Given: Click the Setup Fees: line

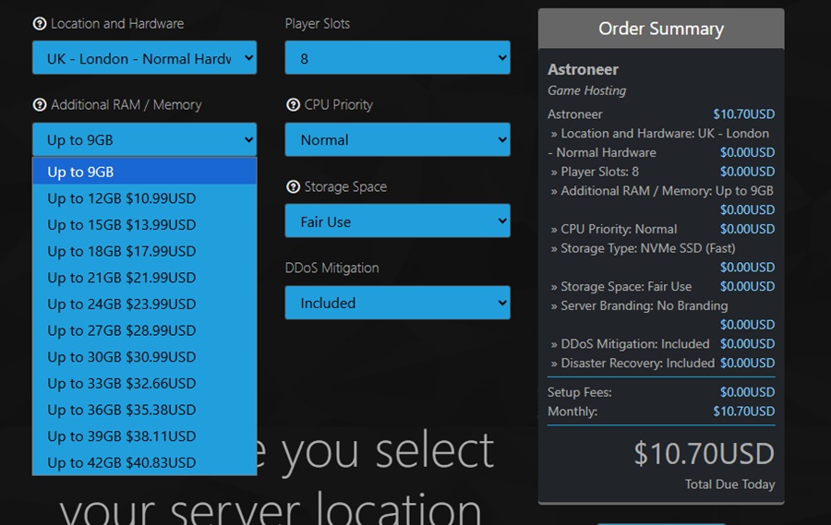Looking at the screenshot, I should click(661, 392).
